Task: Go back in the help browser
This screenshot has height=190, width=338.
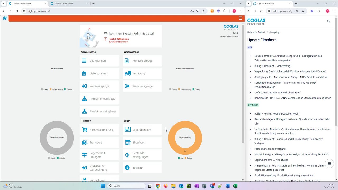Action: pyautogui.click(x=249, y=11)
